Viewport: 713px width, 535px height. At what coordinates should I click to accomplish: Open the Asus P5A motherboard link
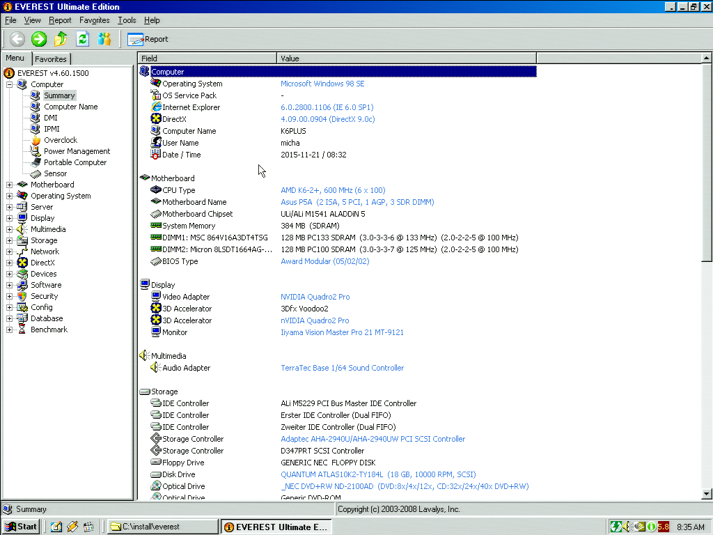point(357,202)
